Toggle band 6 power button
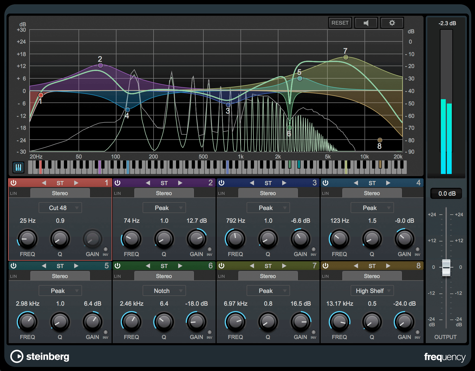The width and height of the screenshot is (475, 371). 118,266
